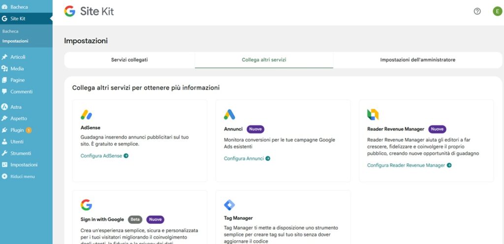Click the arrow icon next to Configura Annunci
The height and width of the screenshot is (244, 504).
[x=268, y=158]
